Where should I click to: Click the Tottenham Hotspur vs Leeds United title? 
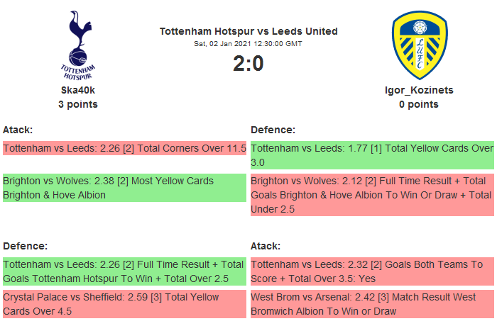tap(248, 31)
